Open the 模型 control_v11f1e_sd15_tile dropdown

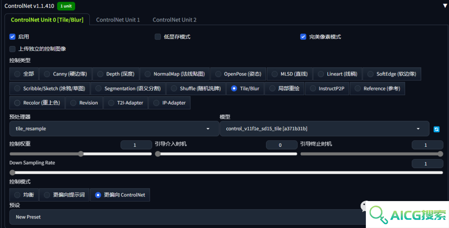tap(324, 129)
